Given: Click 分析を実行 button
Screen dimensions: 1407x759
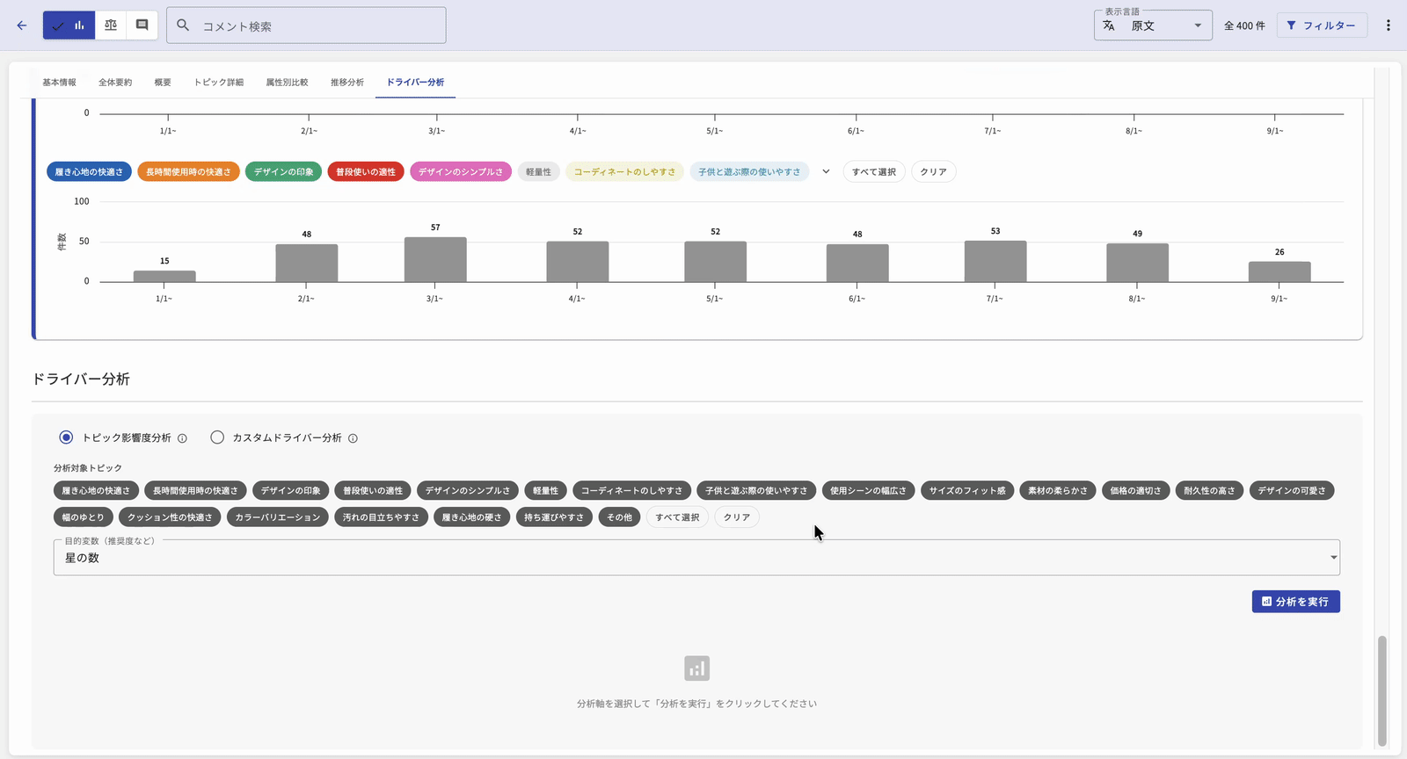Looking at the screenshot, I should pyautogui.click(x=1295, y=602).
